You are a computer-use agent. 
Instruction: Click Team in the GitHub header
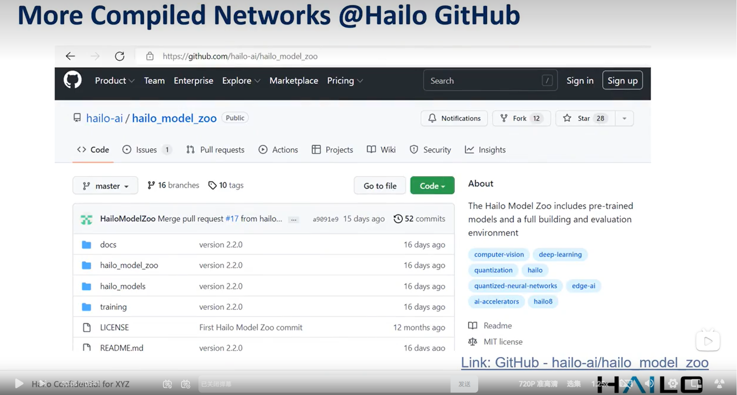click(154, 81)
